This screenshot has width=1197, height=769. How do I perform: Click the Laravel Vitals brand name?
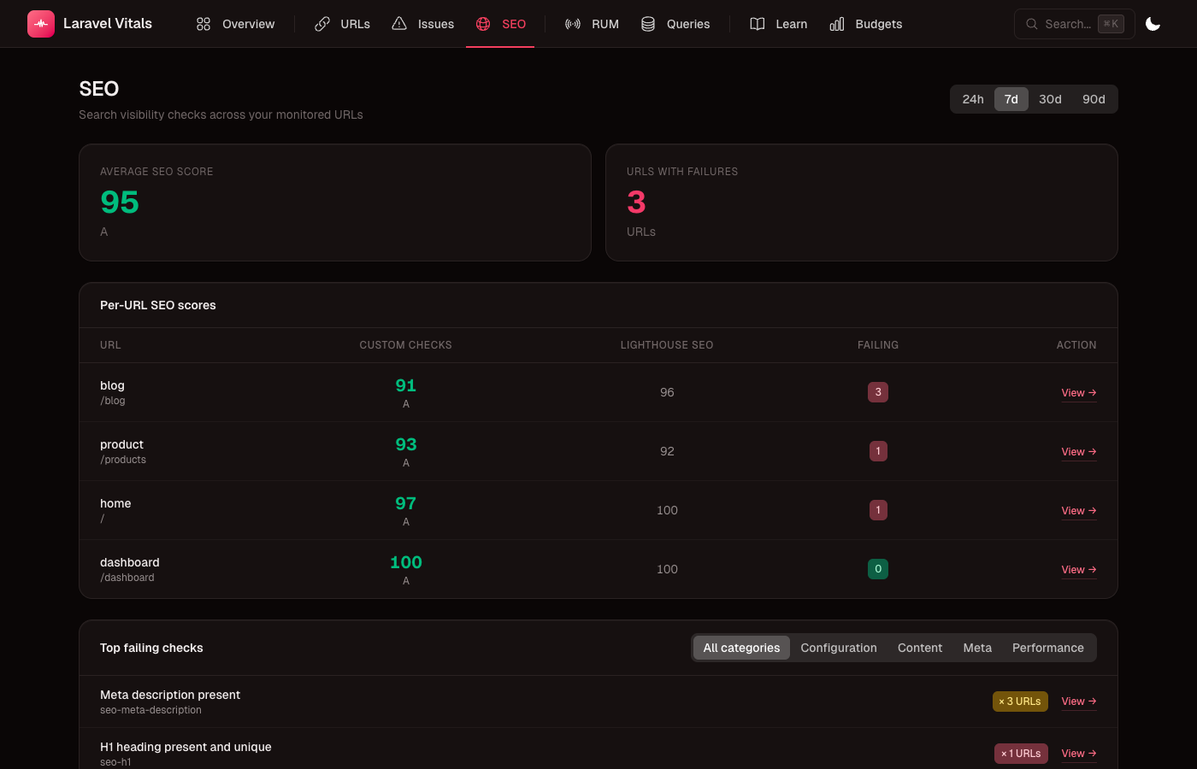pos(108,24)
